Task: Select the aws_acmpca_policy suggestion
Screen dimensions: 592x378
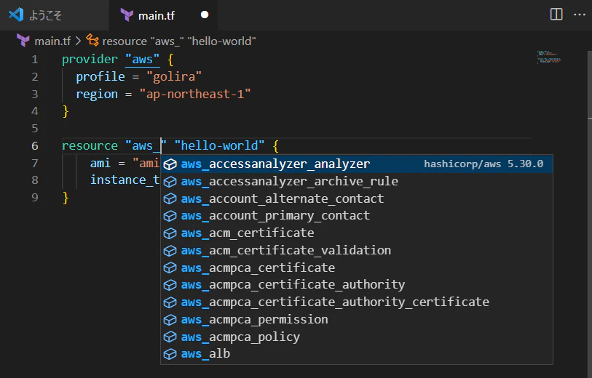Action: [357, 337]
